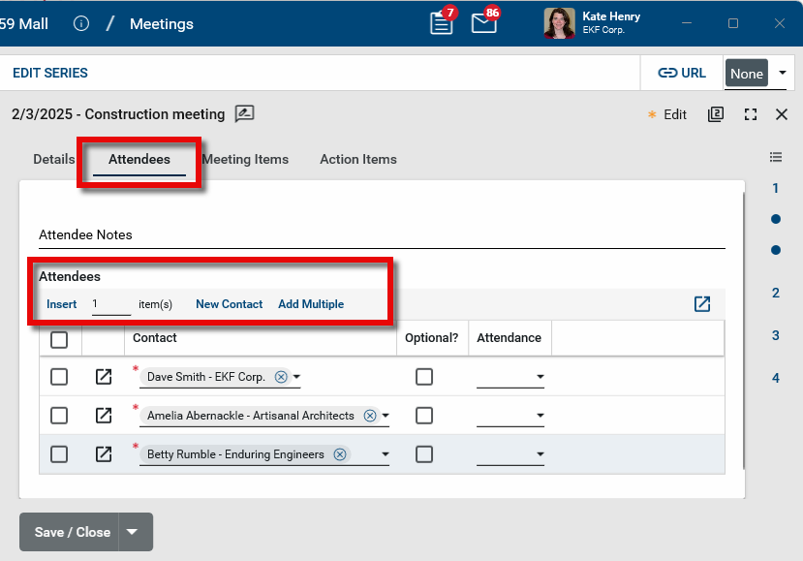Open the mail inbox icon with badge 86
The height and width of the screenshot is (561, 803).
483,23
